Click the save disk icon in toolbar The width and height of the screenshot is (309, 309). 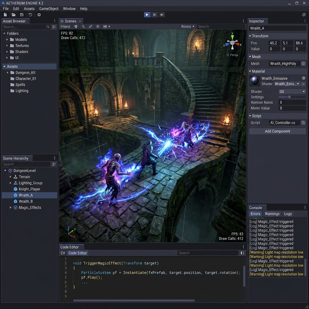[22, 14]
